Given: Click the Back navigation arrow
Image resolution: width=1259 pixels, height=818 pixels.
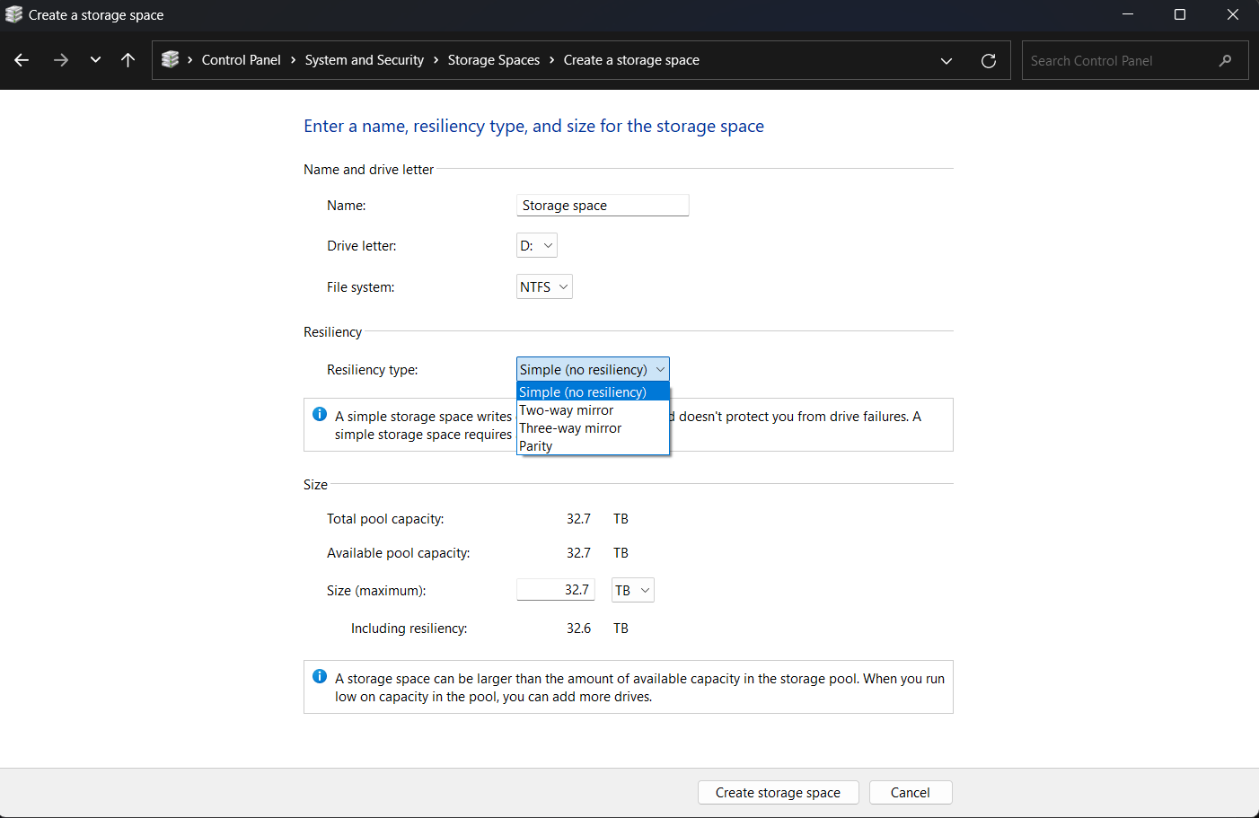Looking at the screenshot, I should (x=22, y=60).
